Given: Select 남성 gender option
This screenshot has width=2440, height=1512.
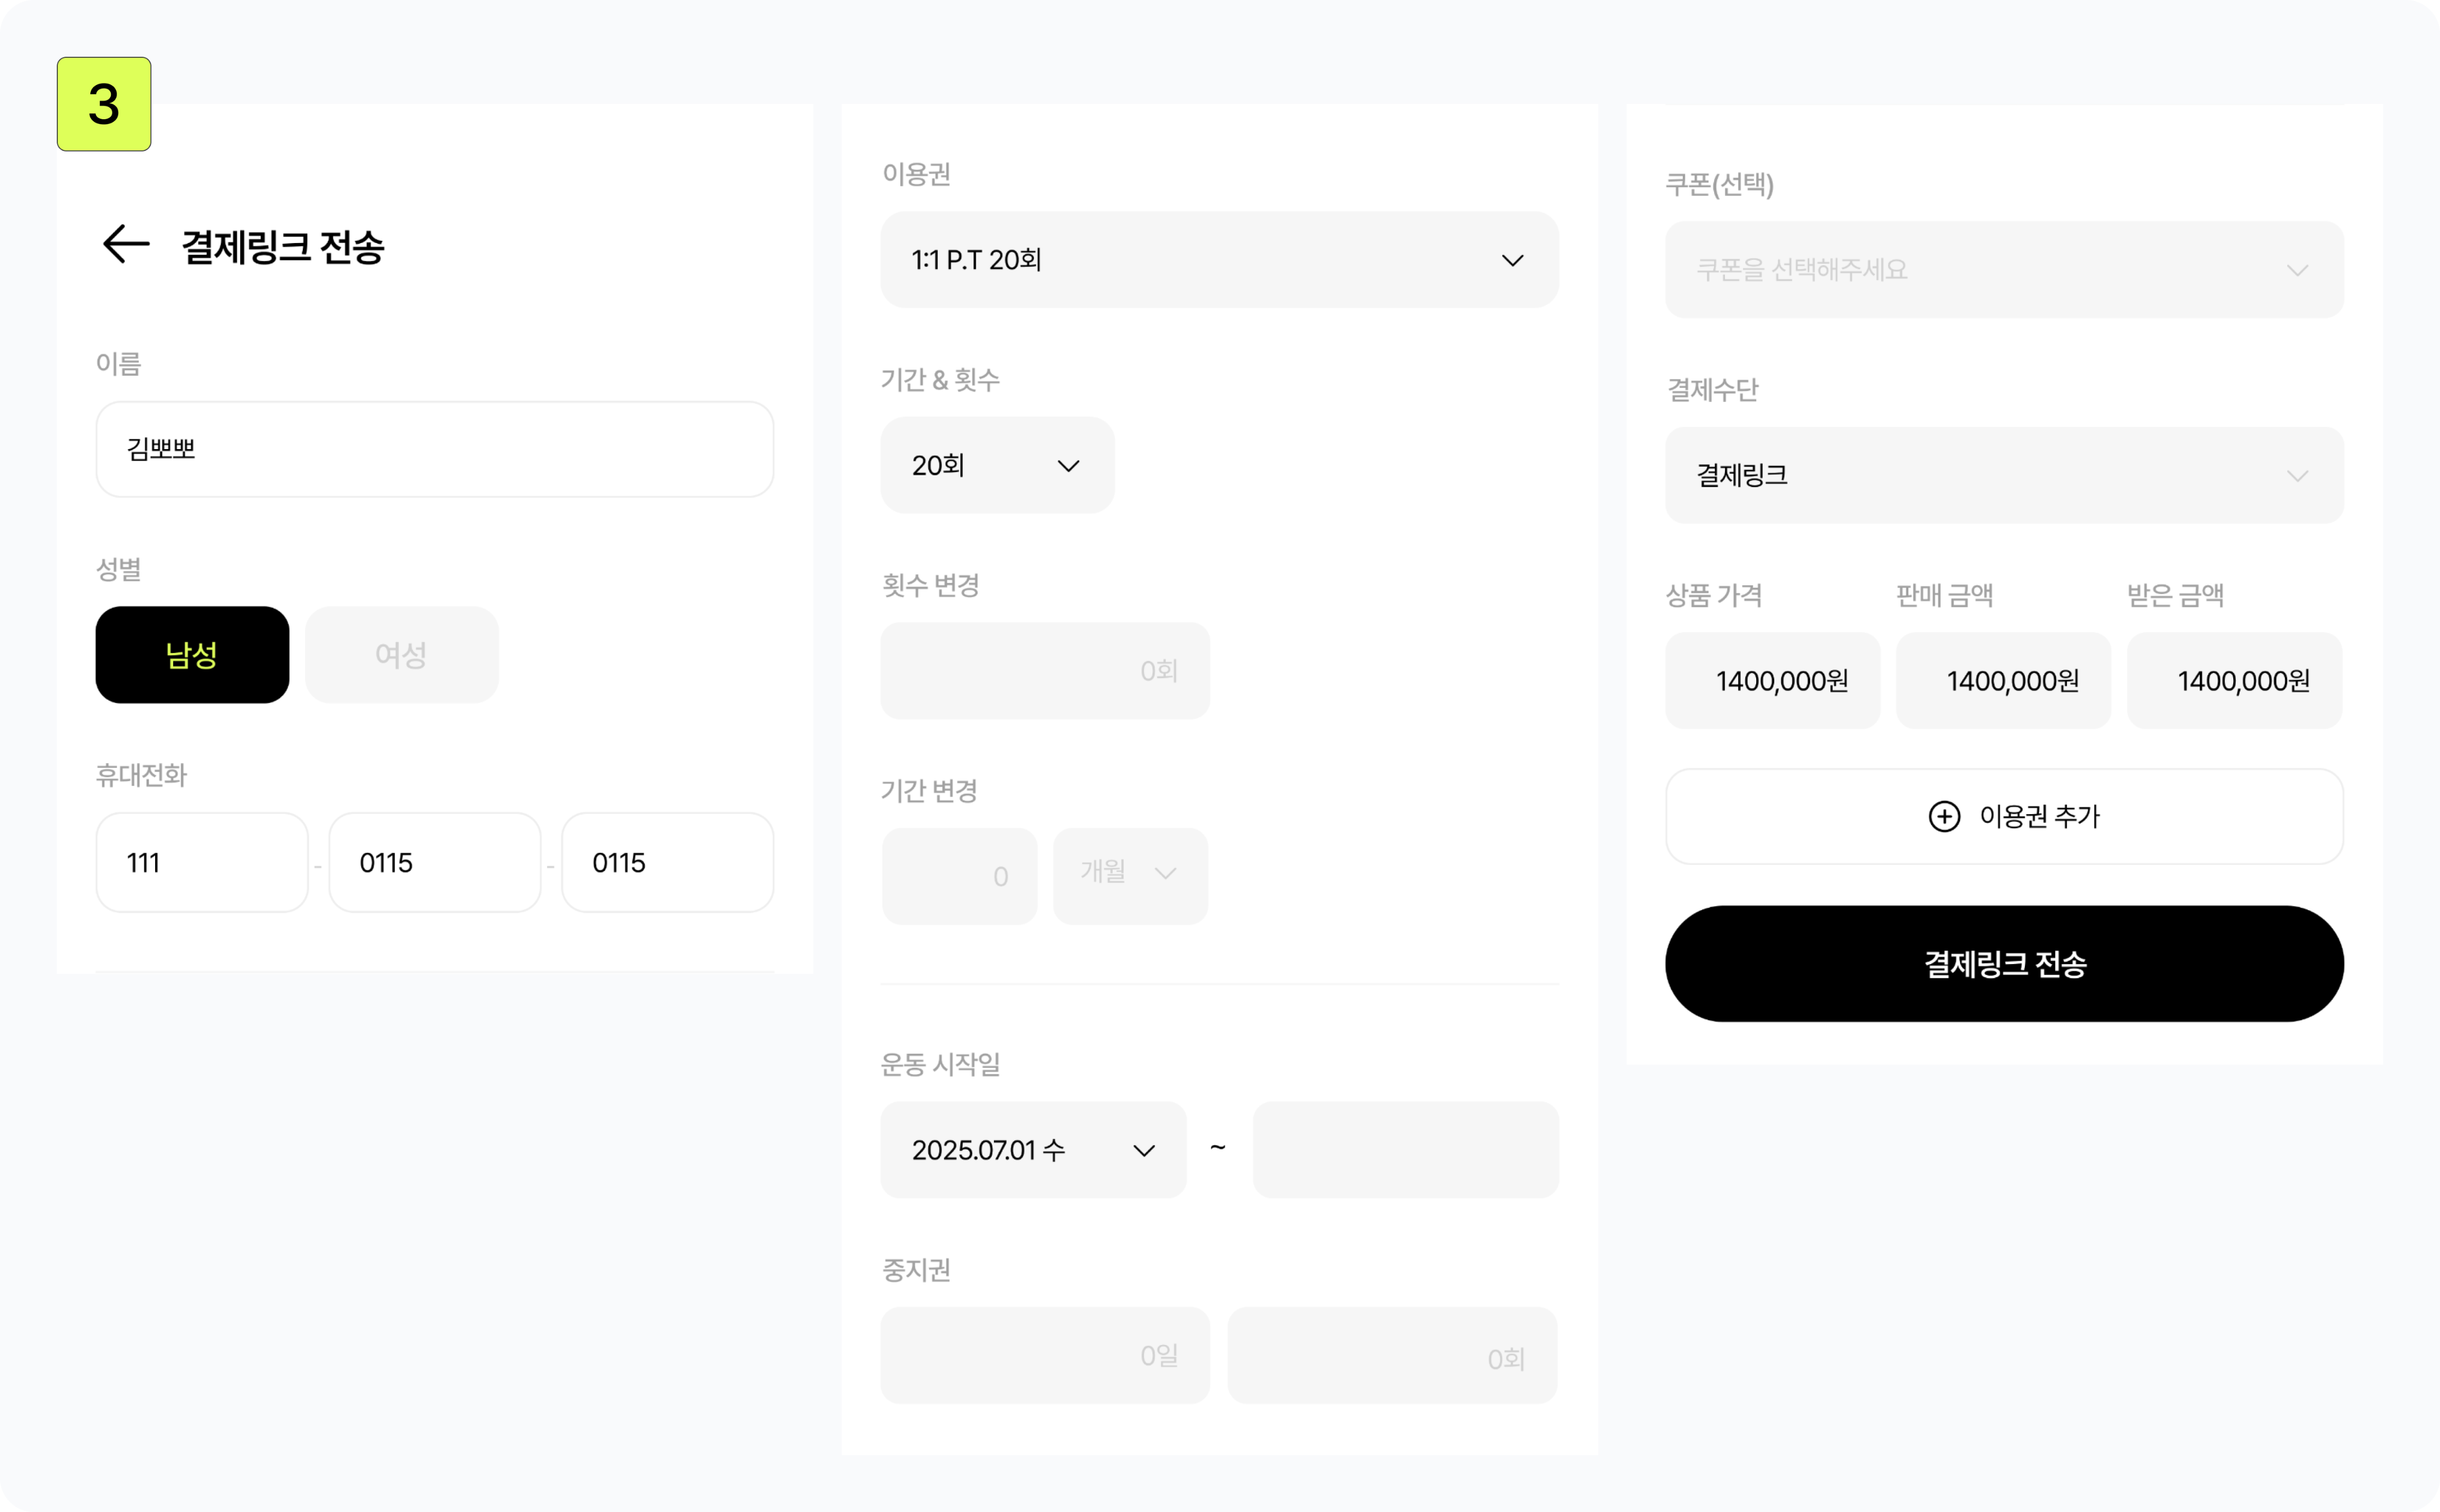Looking at the screenshot, I should 192,655.
